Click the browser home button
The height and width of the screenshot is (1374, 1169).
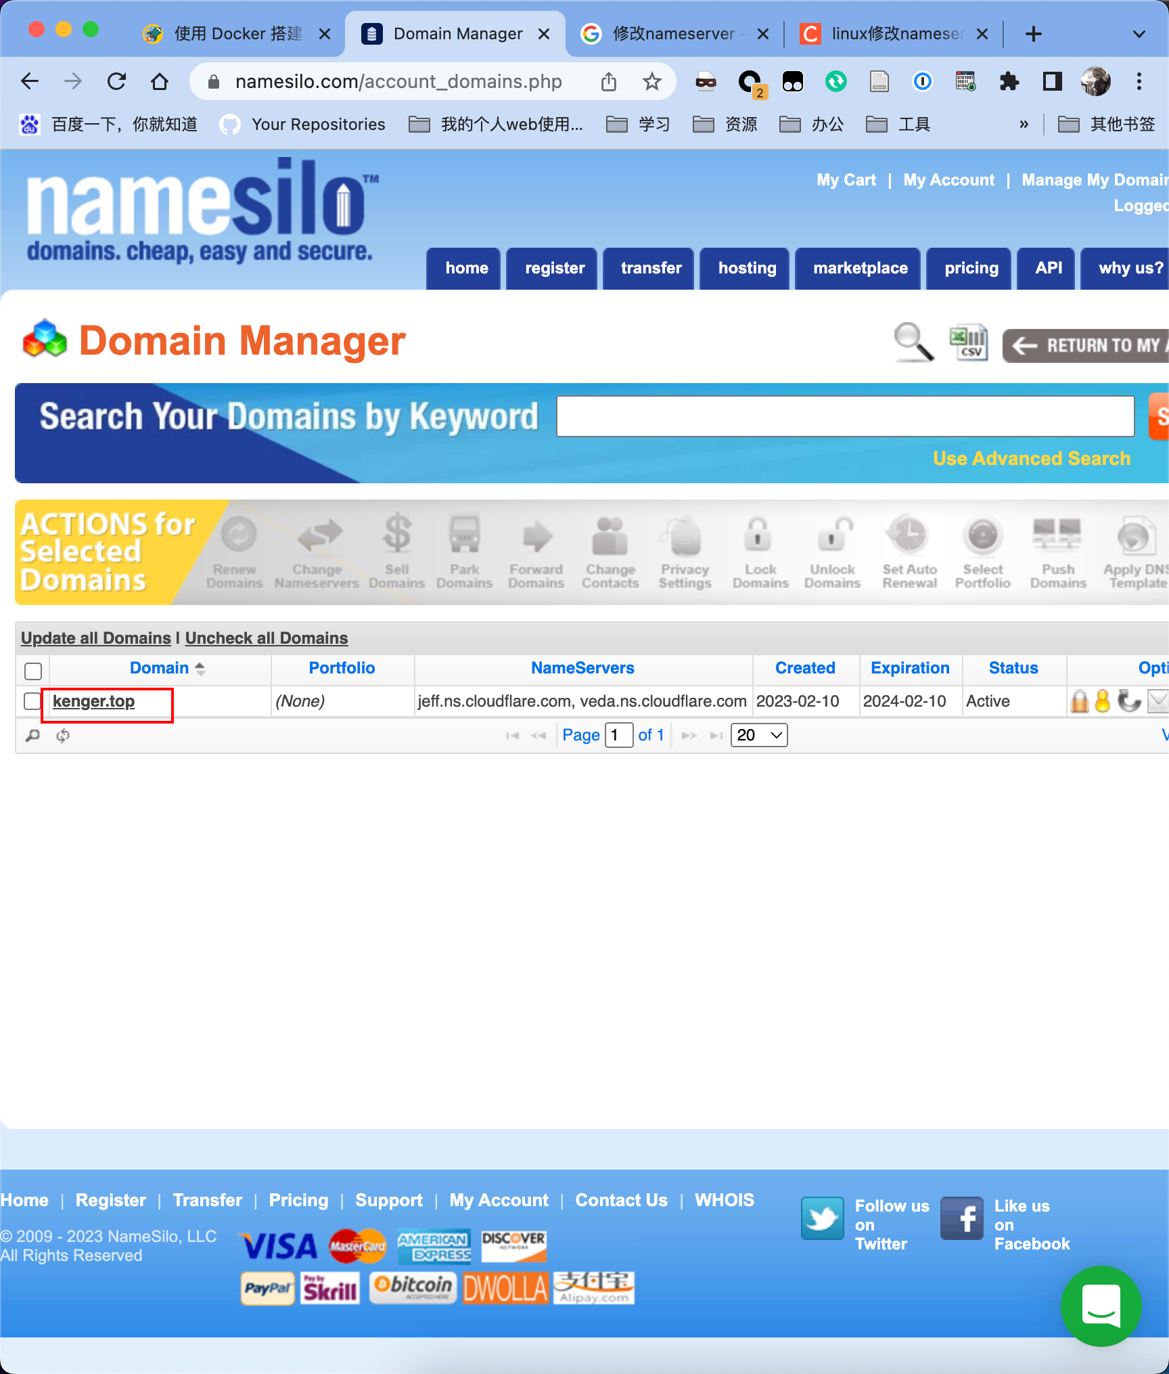(160, 81)
